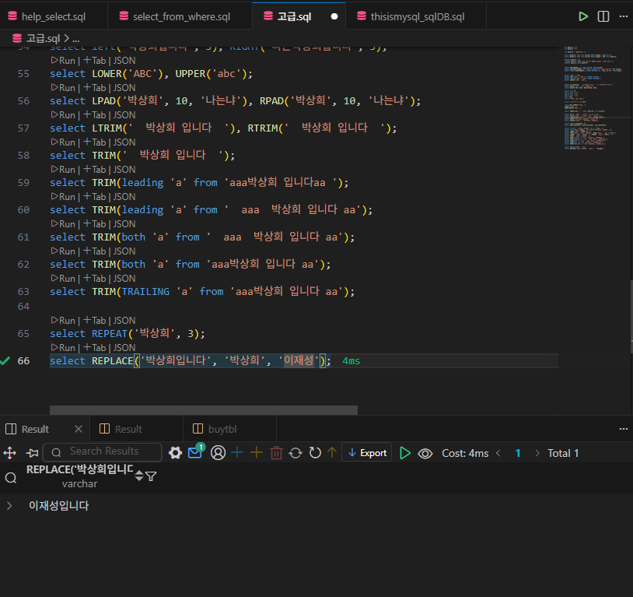Click the 4ms timing on line 66
The image size is (633, 597).
(351, 361)
